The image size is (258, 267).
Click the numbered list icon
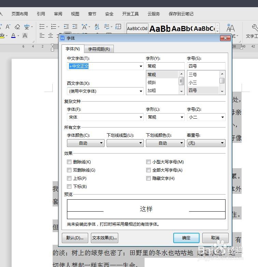pos(54,27)
